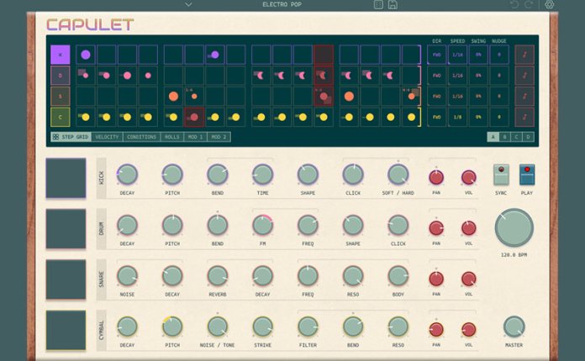The width and height of the screenshot is (585, 361).
Task: Click the Drum Click knob
Action: click(398, 225)
